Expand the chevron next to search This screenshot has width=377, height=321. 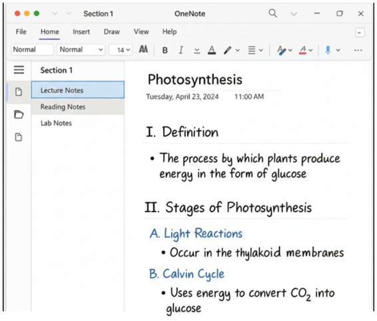click(294, 14)
